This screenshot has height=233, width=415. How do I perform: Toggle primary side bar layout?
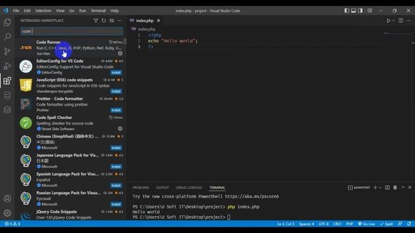tap(347, 10)
